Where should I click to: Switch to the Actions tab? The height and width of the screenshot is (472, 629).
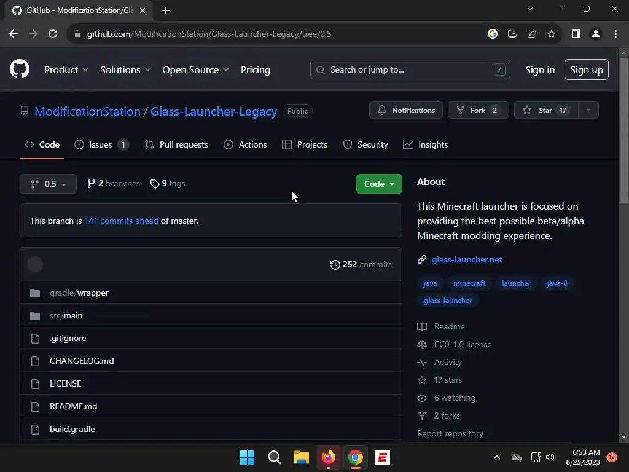[245, 144]
